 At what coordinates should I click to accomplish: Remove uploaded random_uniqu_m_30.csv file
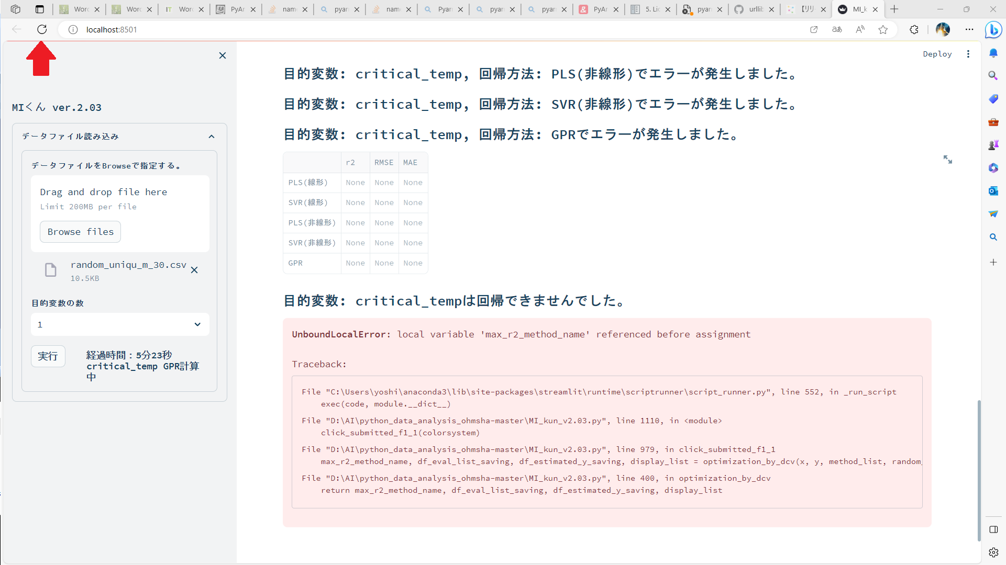pos(194,270)
